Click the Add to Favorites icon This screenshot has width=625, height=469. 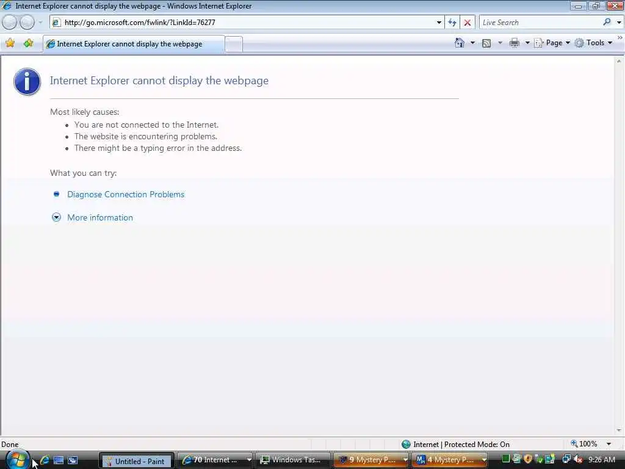tap(28, 43)
